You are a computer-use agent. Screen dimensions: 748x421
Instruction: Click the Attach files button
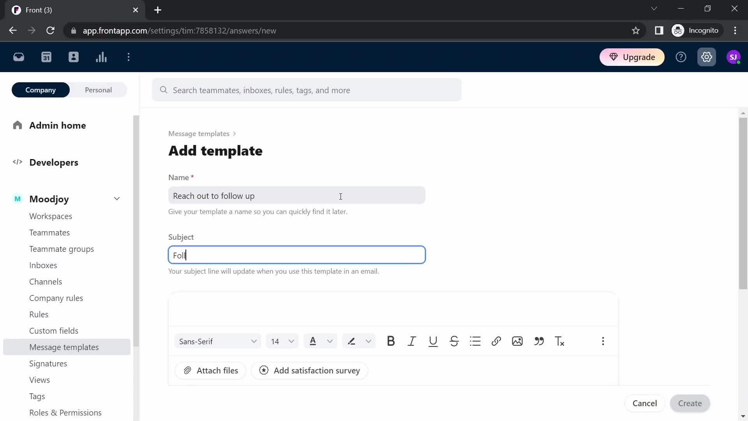click(x=211, y=370)
